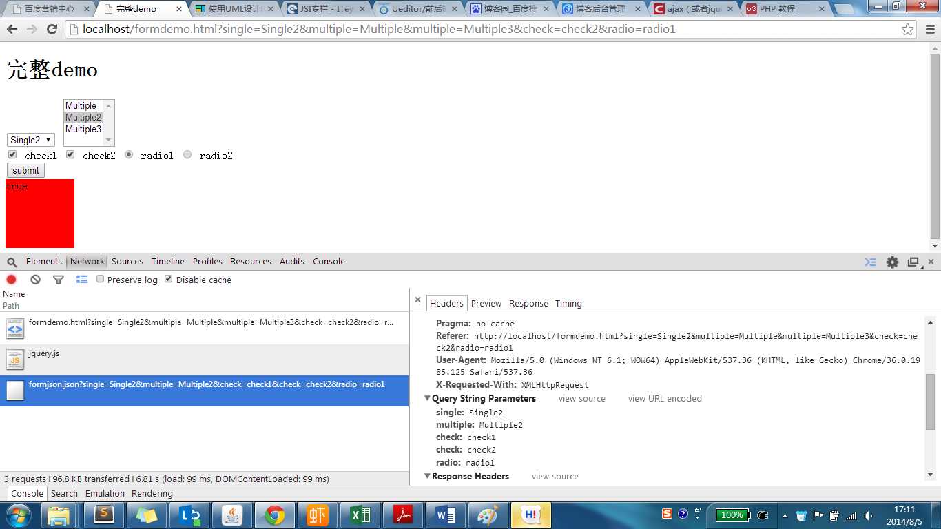This screenshot has height=529, width=941.
Task: Click view source next to Query String Parameters
Action: click(x=582, y=399)
